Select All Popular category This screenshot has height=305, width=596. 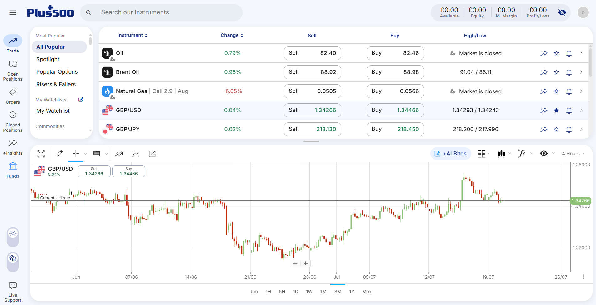(59, 47)
